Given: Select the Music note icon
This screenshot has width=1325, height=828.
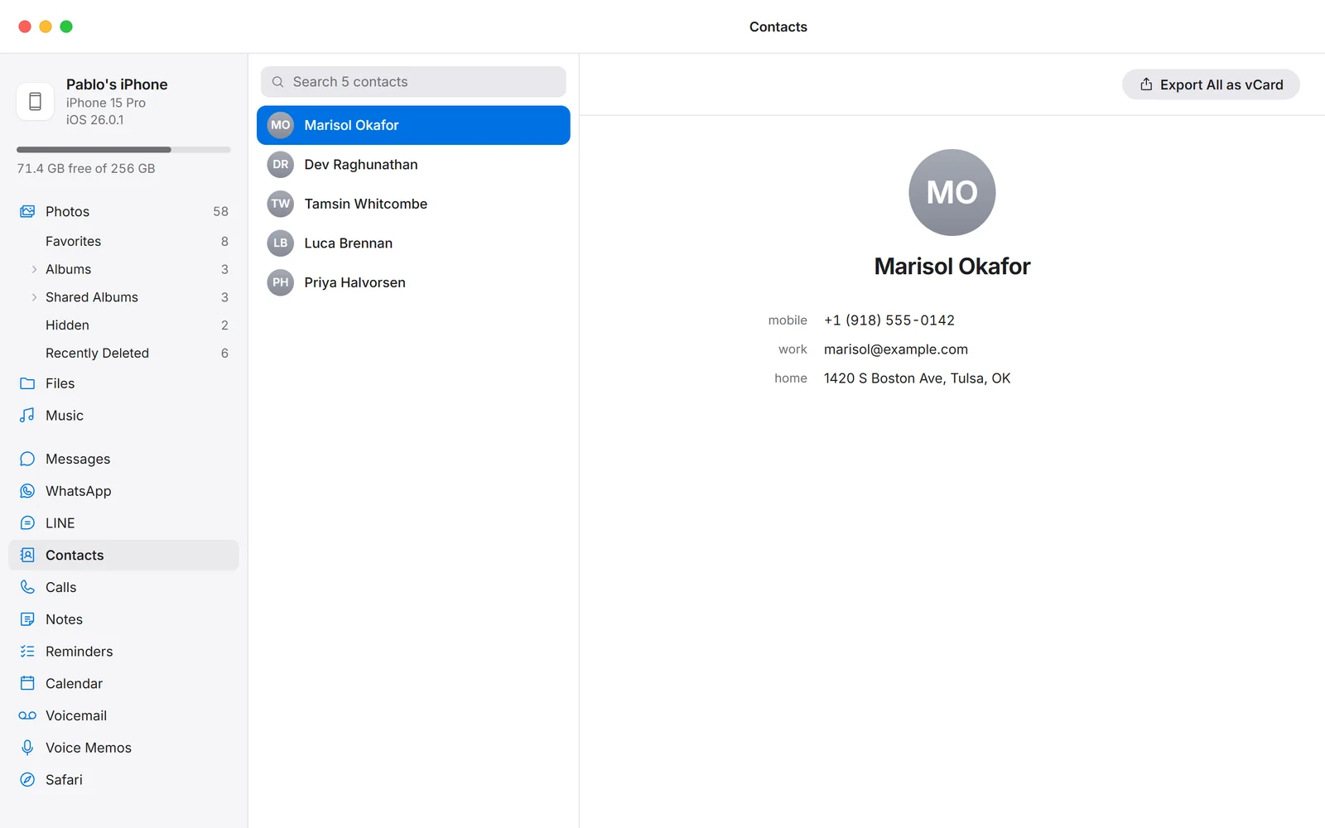Looking at the screenshot, I should [x=27, y=416].
